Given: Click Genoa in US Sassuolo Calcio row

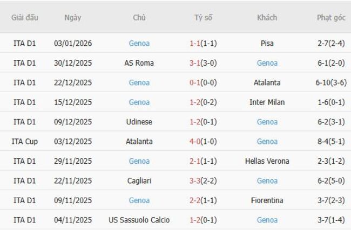Looking at the screenshot, I should [x=267, y=220].
